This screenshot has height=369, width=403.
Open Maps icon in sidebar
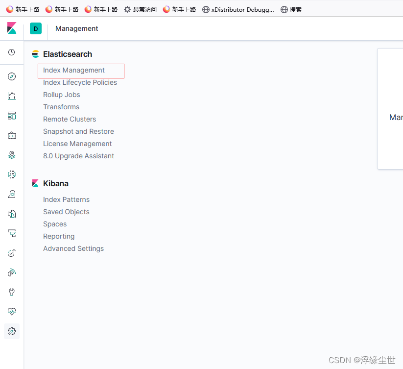click(x=12, y=155)
